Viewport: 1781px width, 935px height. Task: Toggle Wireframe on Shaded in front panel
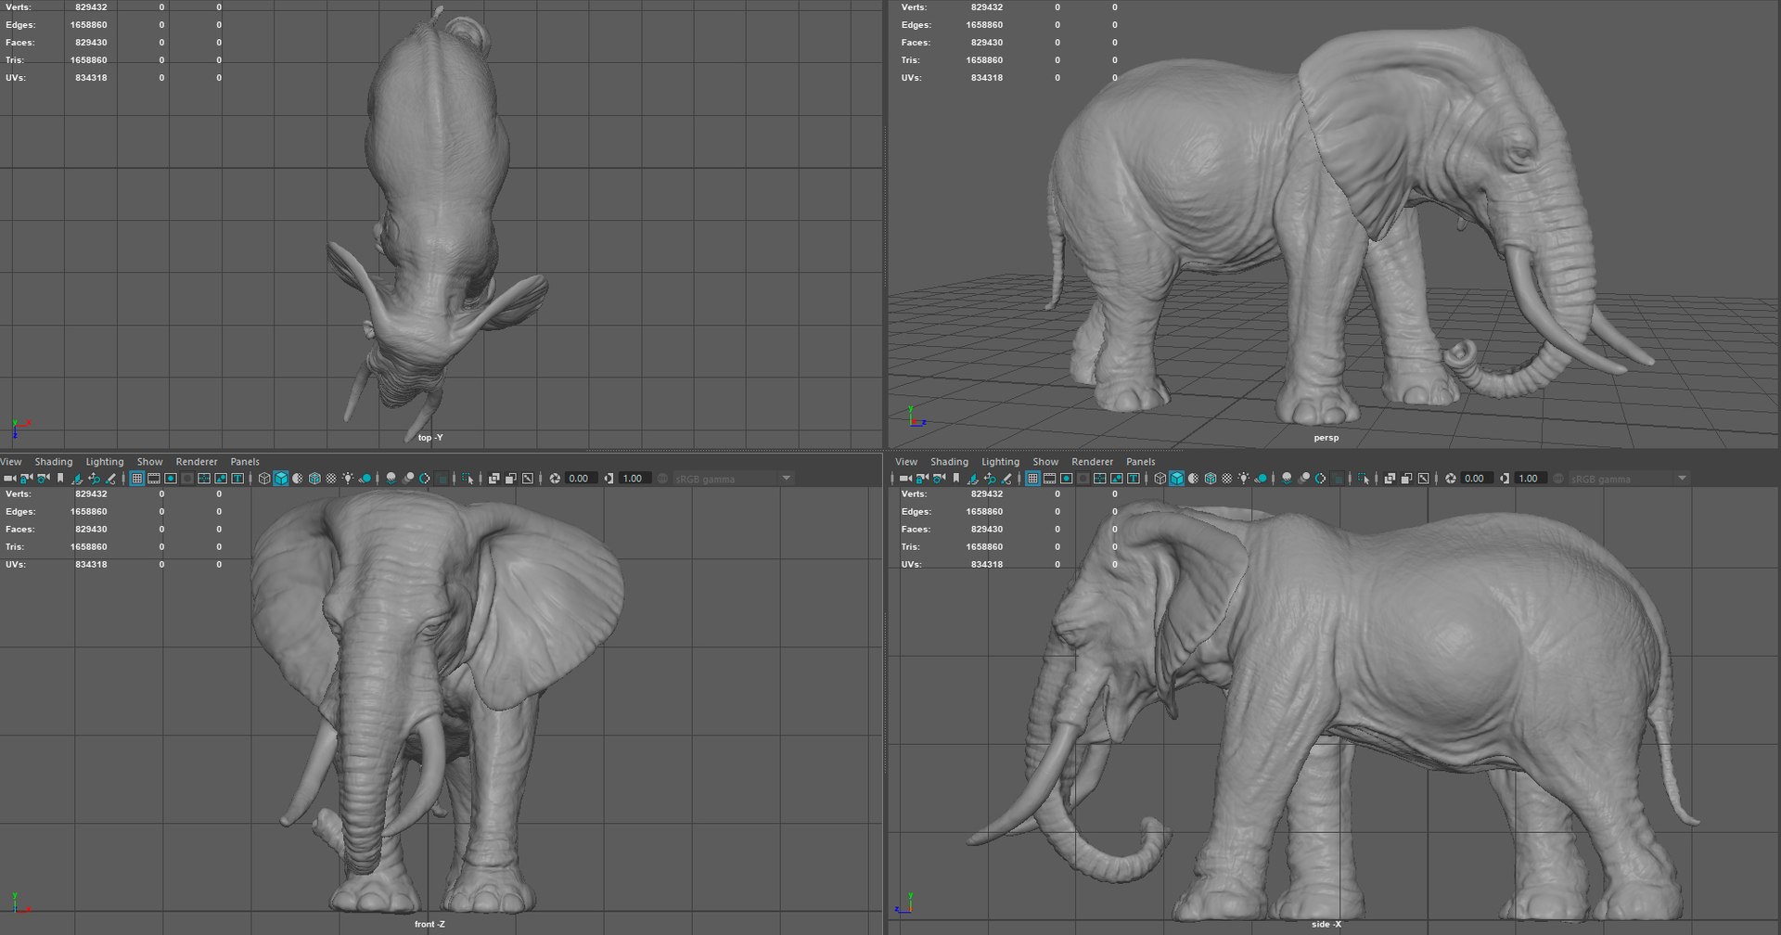[314, 479]
